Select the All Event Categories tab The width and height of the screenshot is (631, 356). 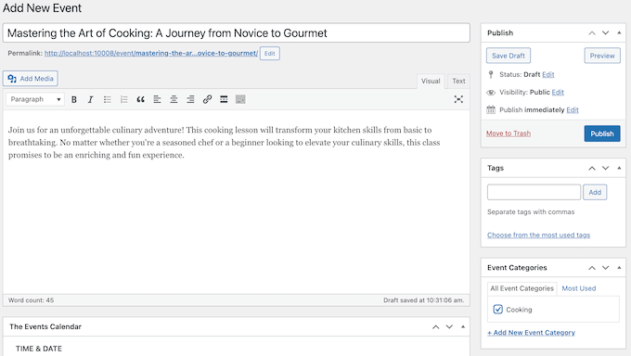coord(522,288)
